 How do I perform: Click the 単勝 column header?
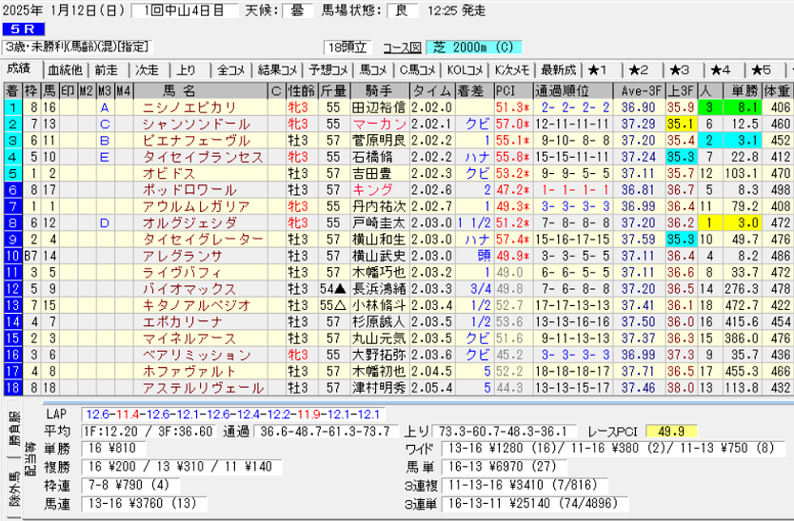pyautogui.click(x=741, y=91)
